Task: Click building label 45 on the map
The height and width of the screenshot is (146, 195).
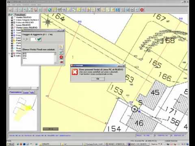Action: point(155,92)
